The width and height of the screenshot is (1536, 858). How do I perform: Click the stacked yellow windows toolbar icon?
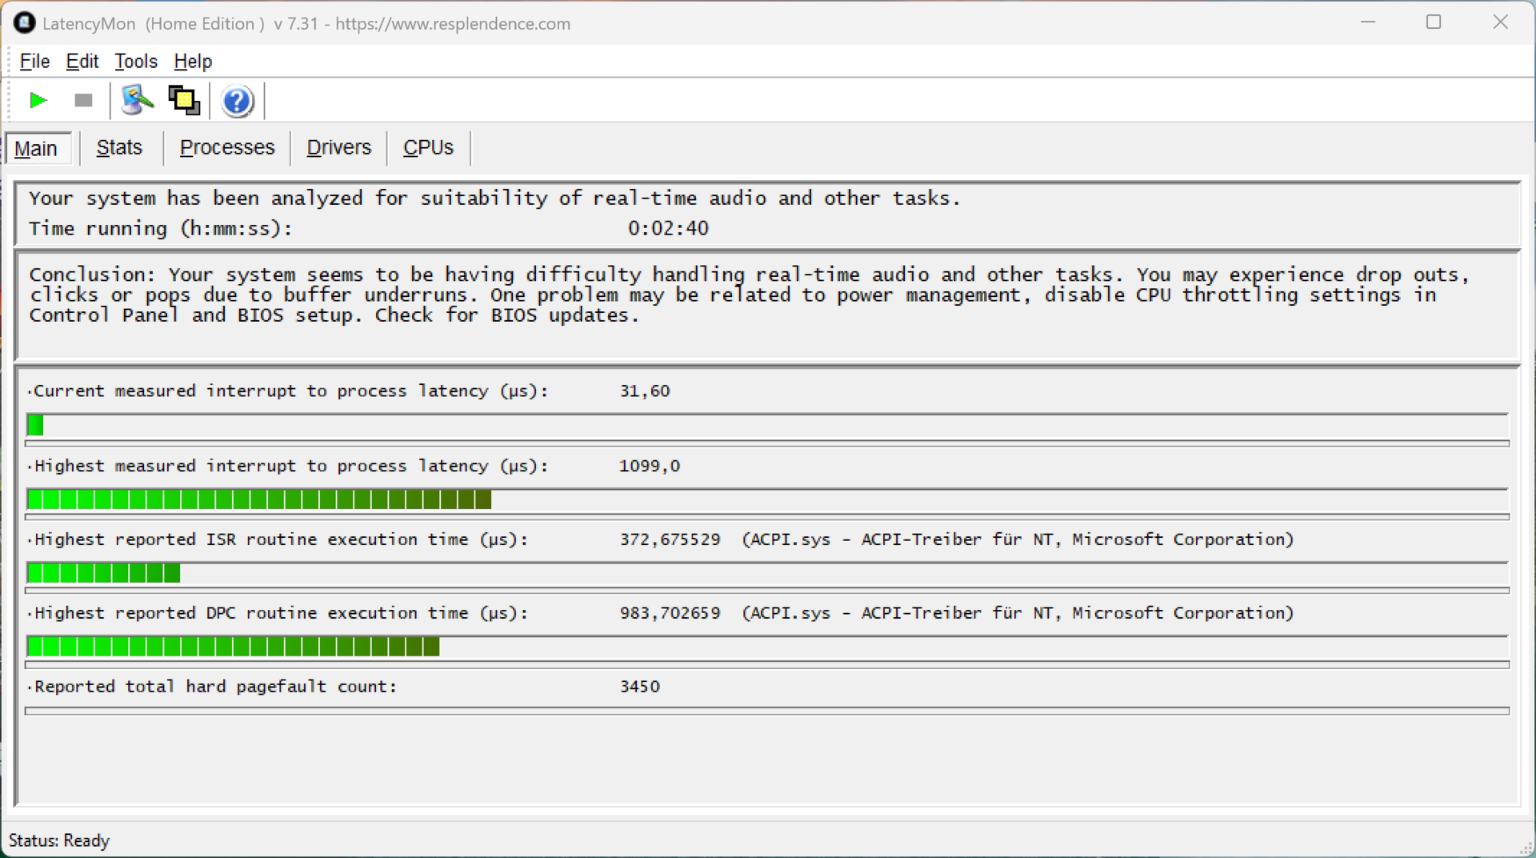pyautogui.click(x=184, y=101)
